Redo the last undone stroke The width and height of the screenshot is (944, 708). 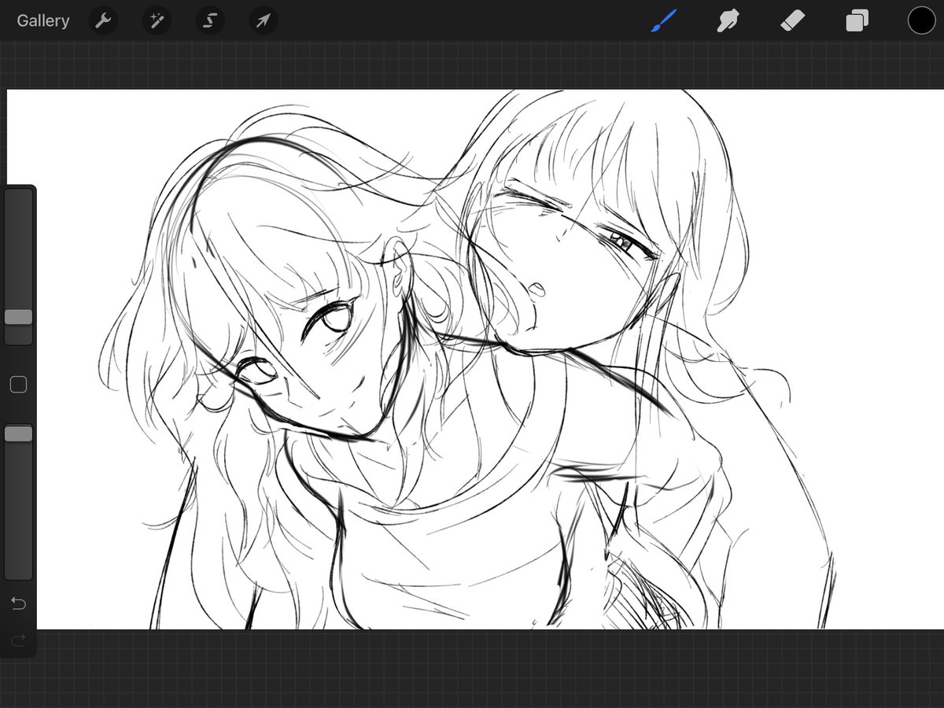coord(18,640)
